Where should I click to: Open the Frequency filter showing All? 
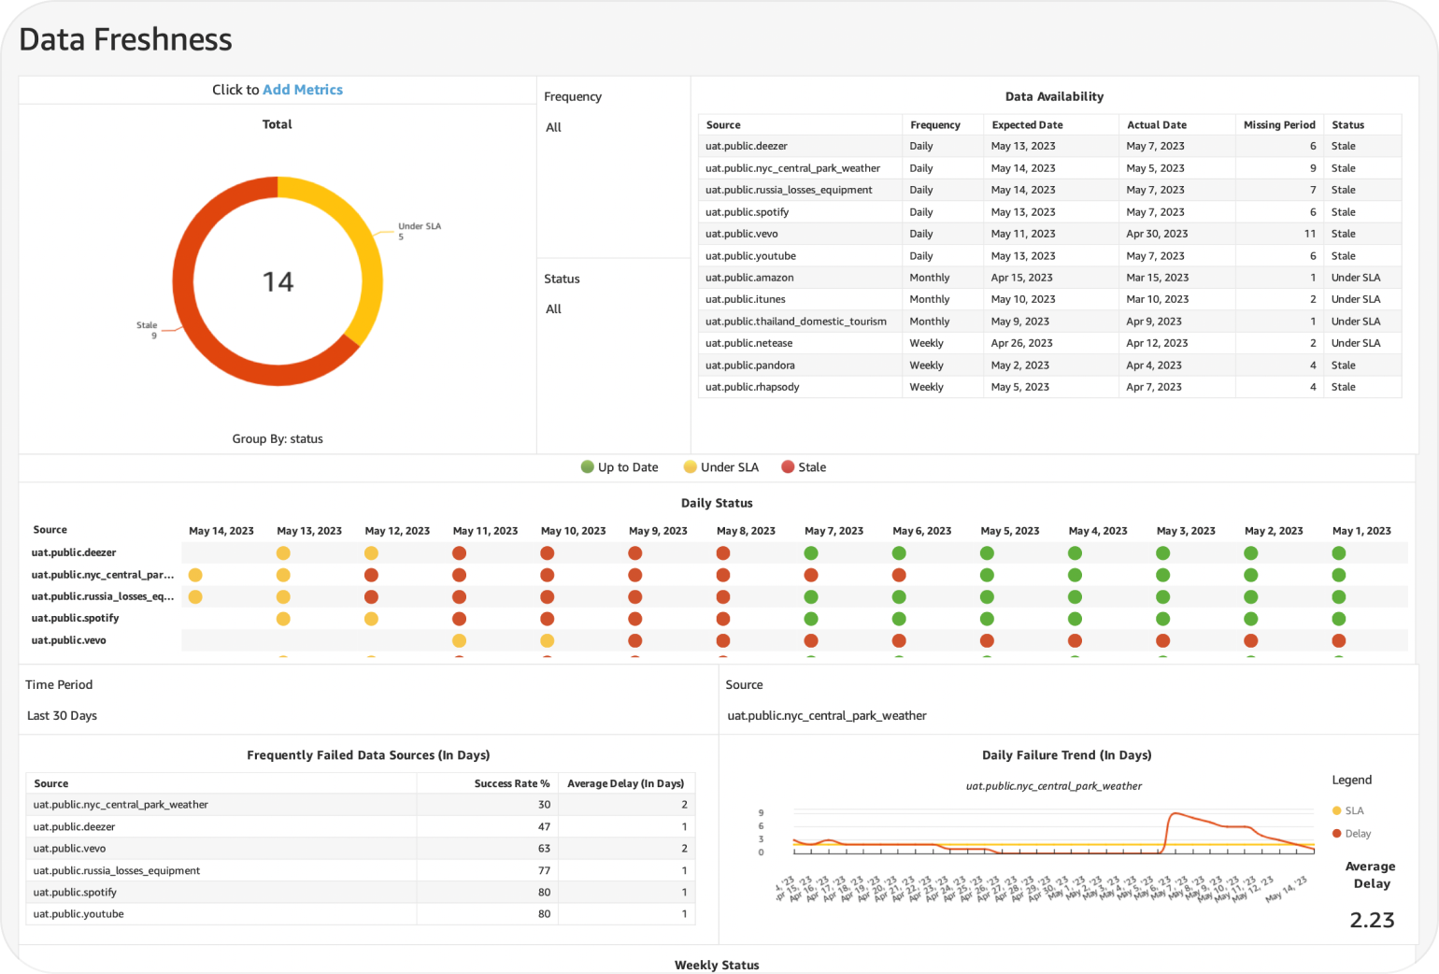point(554,127)
